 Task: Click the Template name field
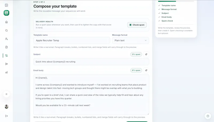click(x=72, y=40)
